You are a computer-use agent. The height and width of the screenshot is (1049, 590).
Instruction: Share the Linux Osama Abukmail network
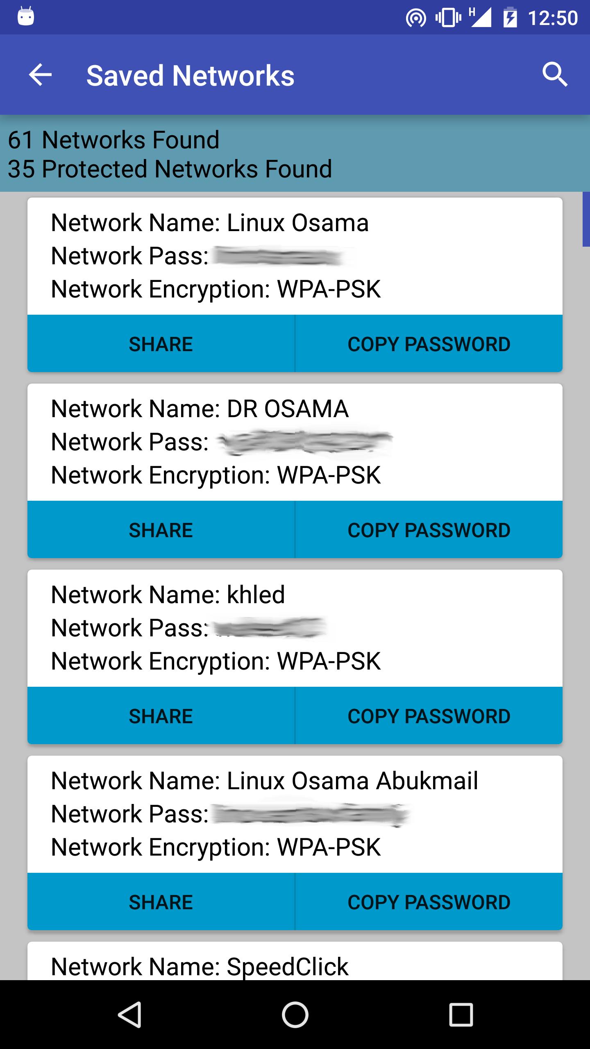pyautogui.click(x=161, y=902)
